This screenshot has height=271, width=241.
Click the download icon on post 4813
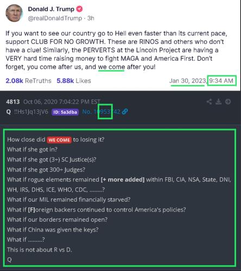[218, 102]
